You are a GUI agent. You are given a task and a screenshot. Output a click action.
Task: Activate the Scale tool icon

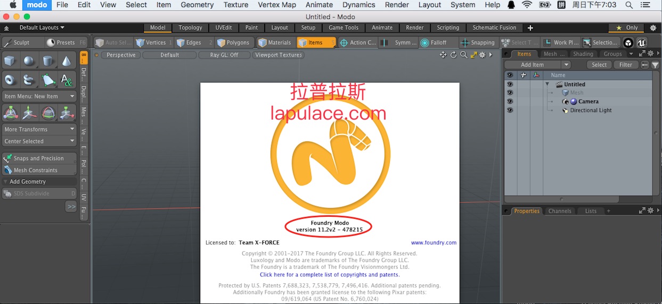pos(67,113)
